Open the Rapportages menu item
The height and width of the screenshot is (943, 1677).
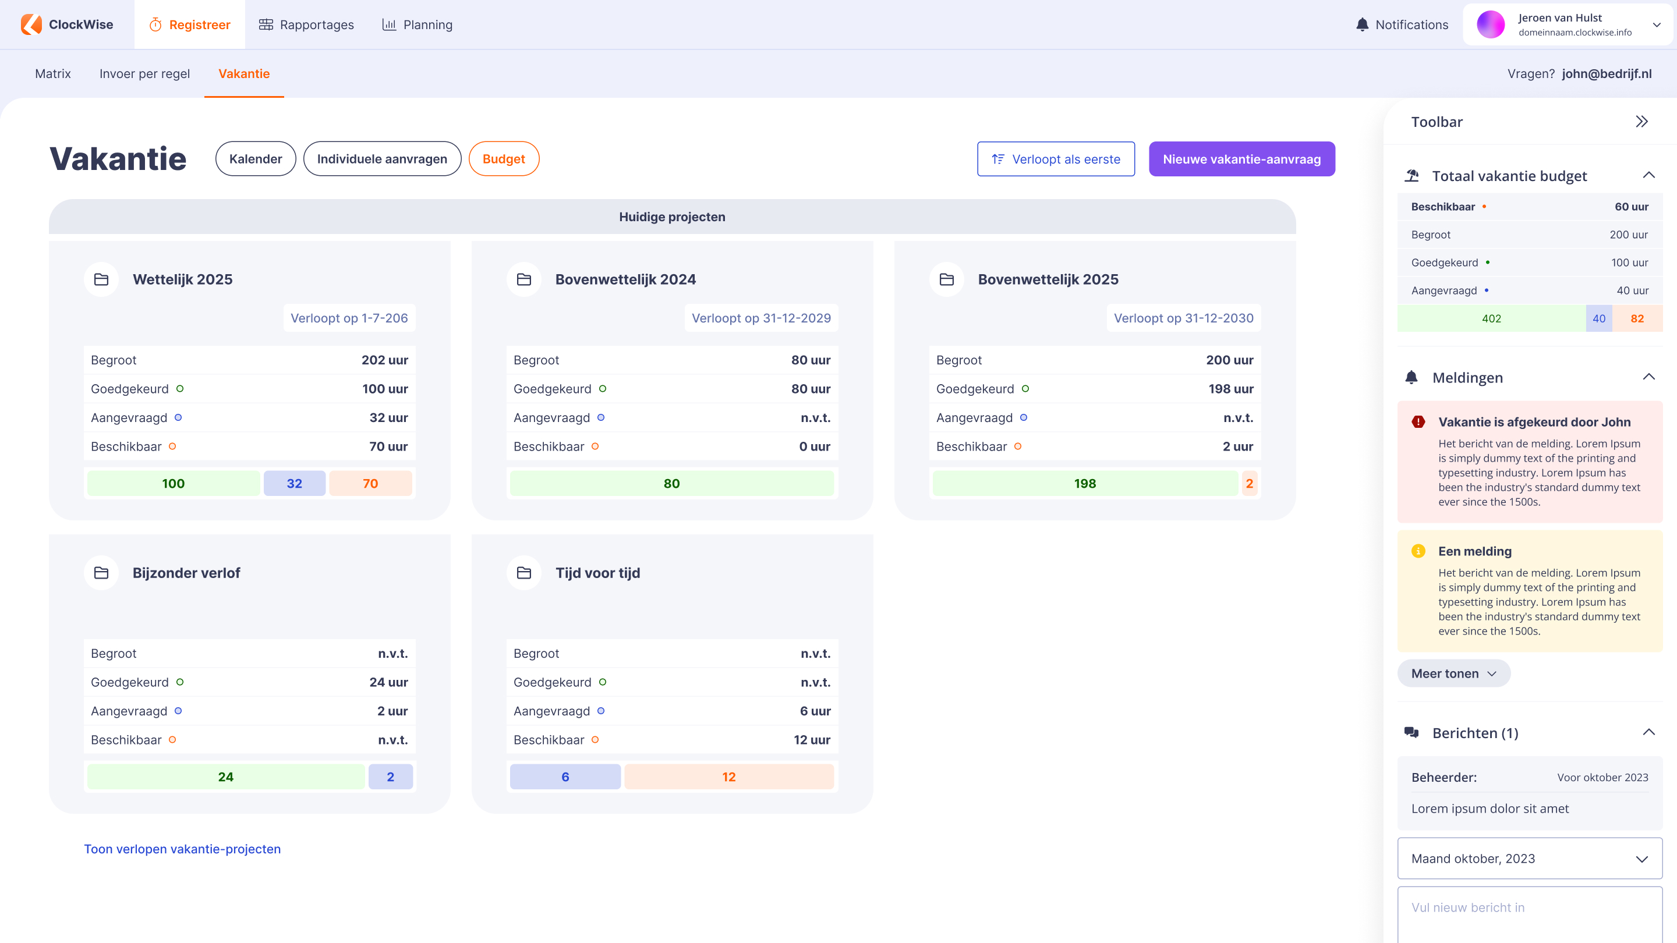(x=306, y=24)
